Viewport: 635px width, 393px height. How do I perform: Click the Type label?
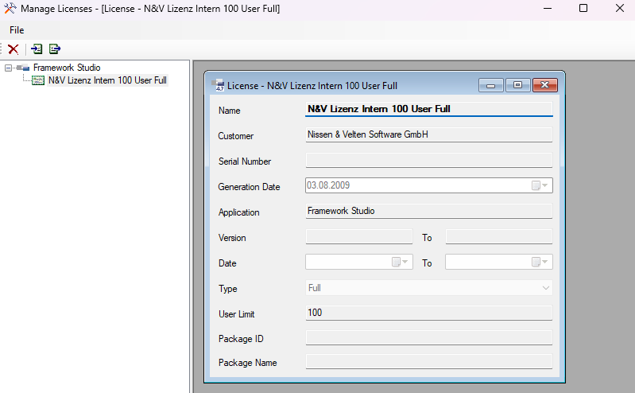(x=227, y=289)
